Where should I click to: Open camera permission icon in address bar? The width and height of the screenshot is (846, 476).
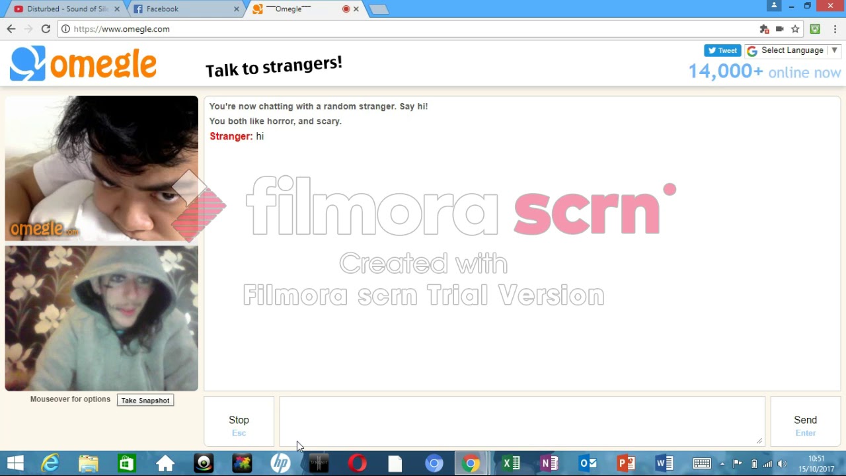tap(780, 29)
